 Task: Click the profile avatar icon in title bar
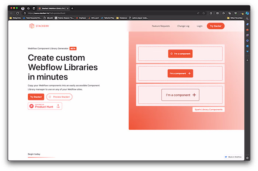[23, 8]
